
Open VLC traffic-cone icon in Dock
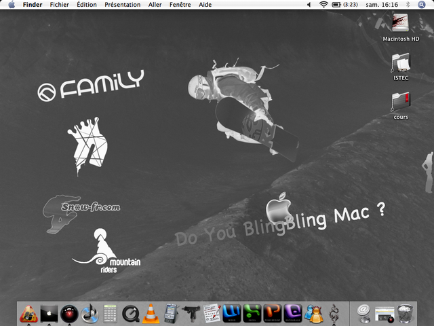point(151,314)
